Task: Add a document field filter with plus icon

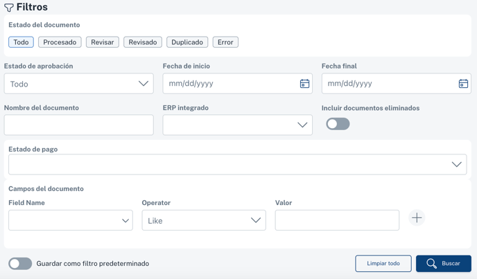Action: click(417, 218)
